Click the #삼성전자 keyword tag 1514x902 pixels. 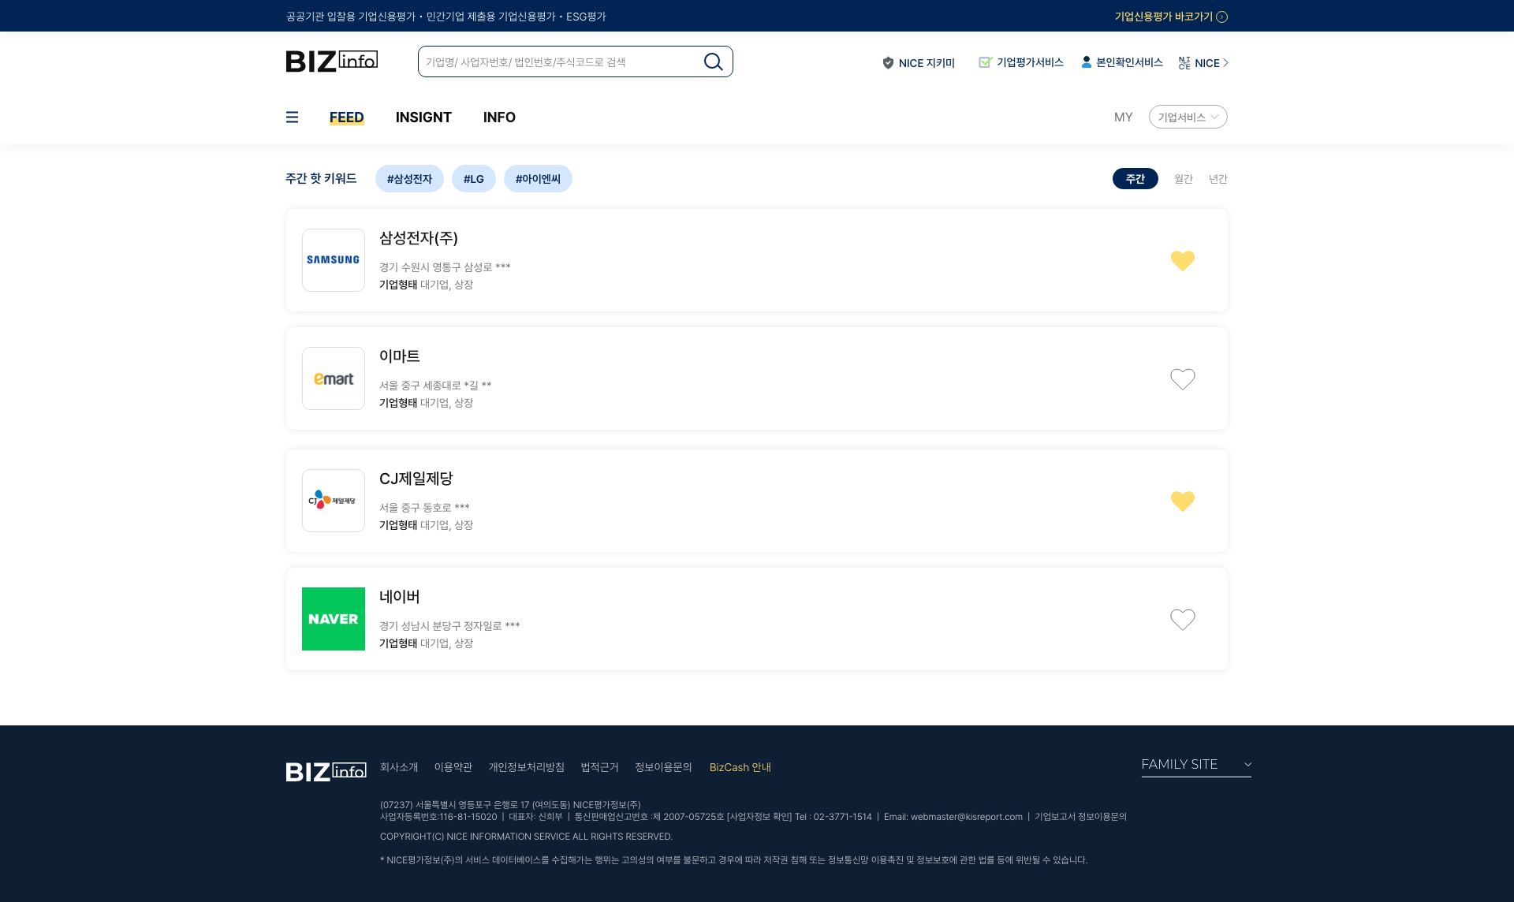pyautogui.click(x=409, y=179)
